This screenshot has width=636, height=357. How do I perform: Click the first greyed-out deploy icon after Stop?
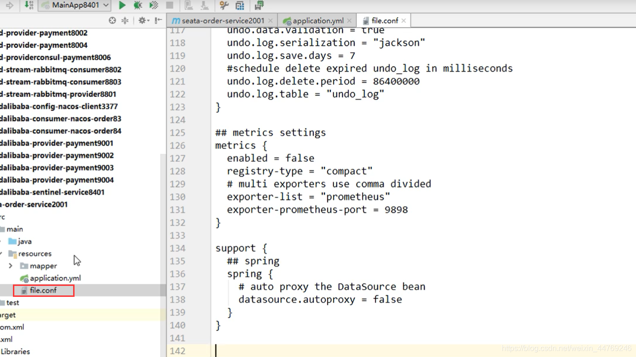[189, 5]
